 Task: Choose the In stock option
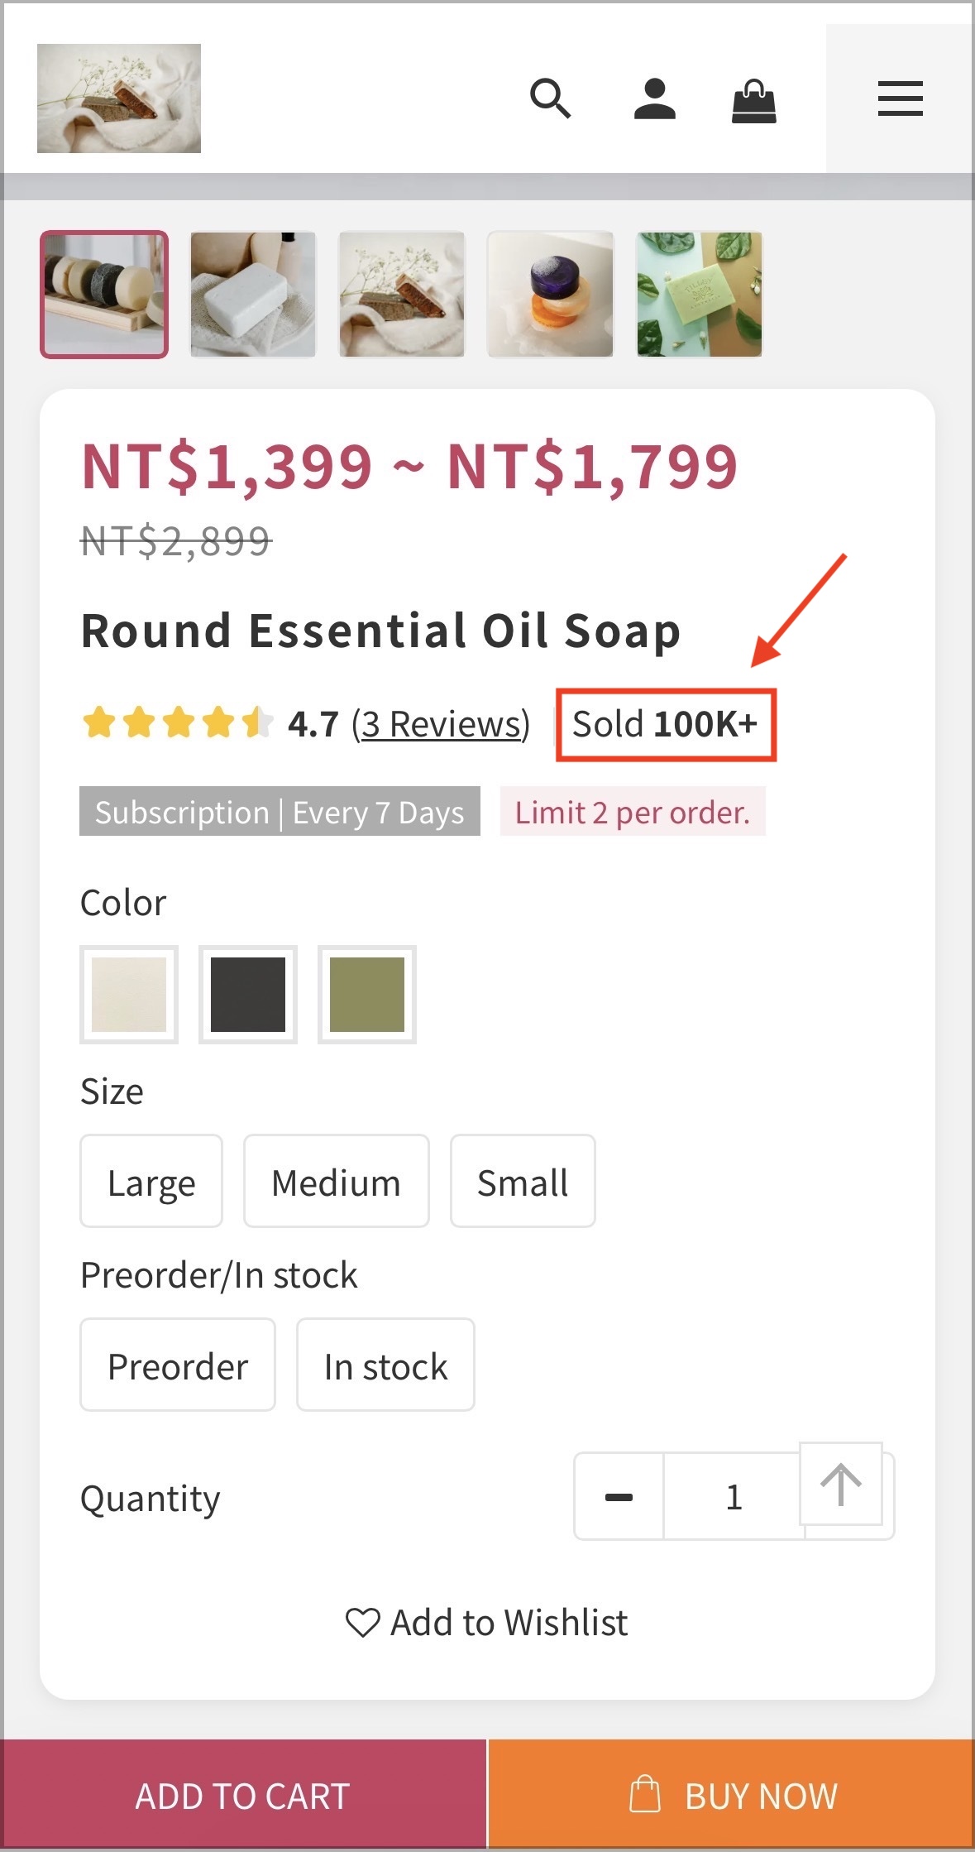(386, 1365)
